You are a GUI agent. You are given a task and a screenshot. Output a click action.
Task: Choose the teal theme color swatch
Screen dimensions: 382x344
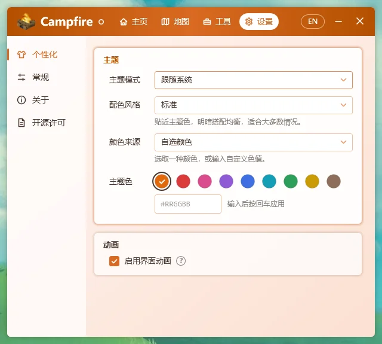(269, 181)
